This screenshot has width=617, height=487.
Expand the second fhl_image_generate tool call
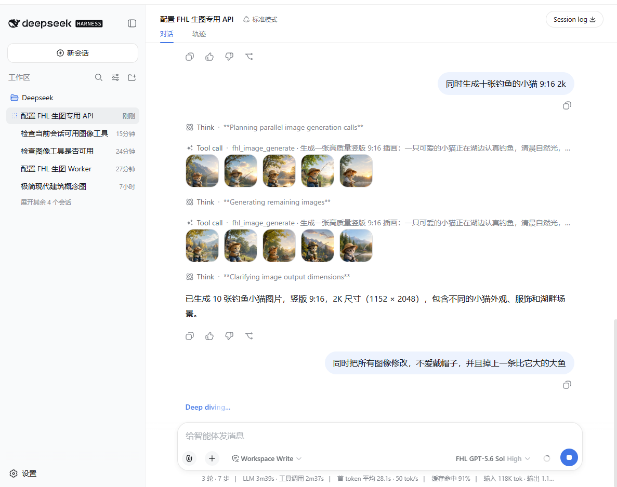[x=378, y=223]
